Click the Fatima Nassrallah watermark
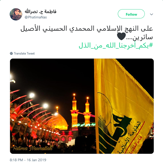This screenshot has height=164, width=163. coord(33,148)
